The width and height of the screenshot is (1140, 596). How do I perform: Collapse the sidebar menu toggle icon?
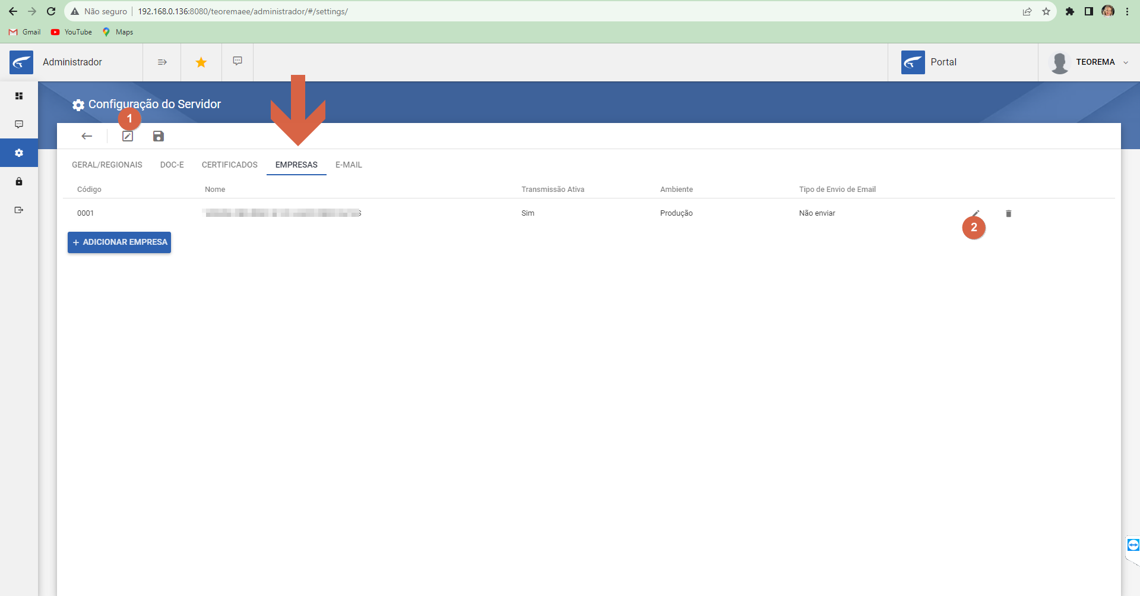(162, 62)
